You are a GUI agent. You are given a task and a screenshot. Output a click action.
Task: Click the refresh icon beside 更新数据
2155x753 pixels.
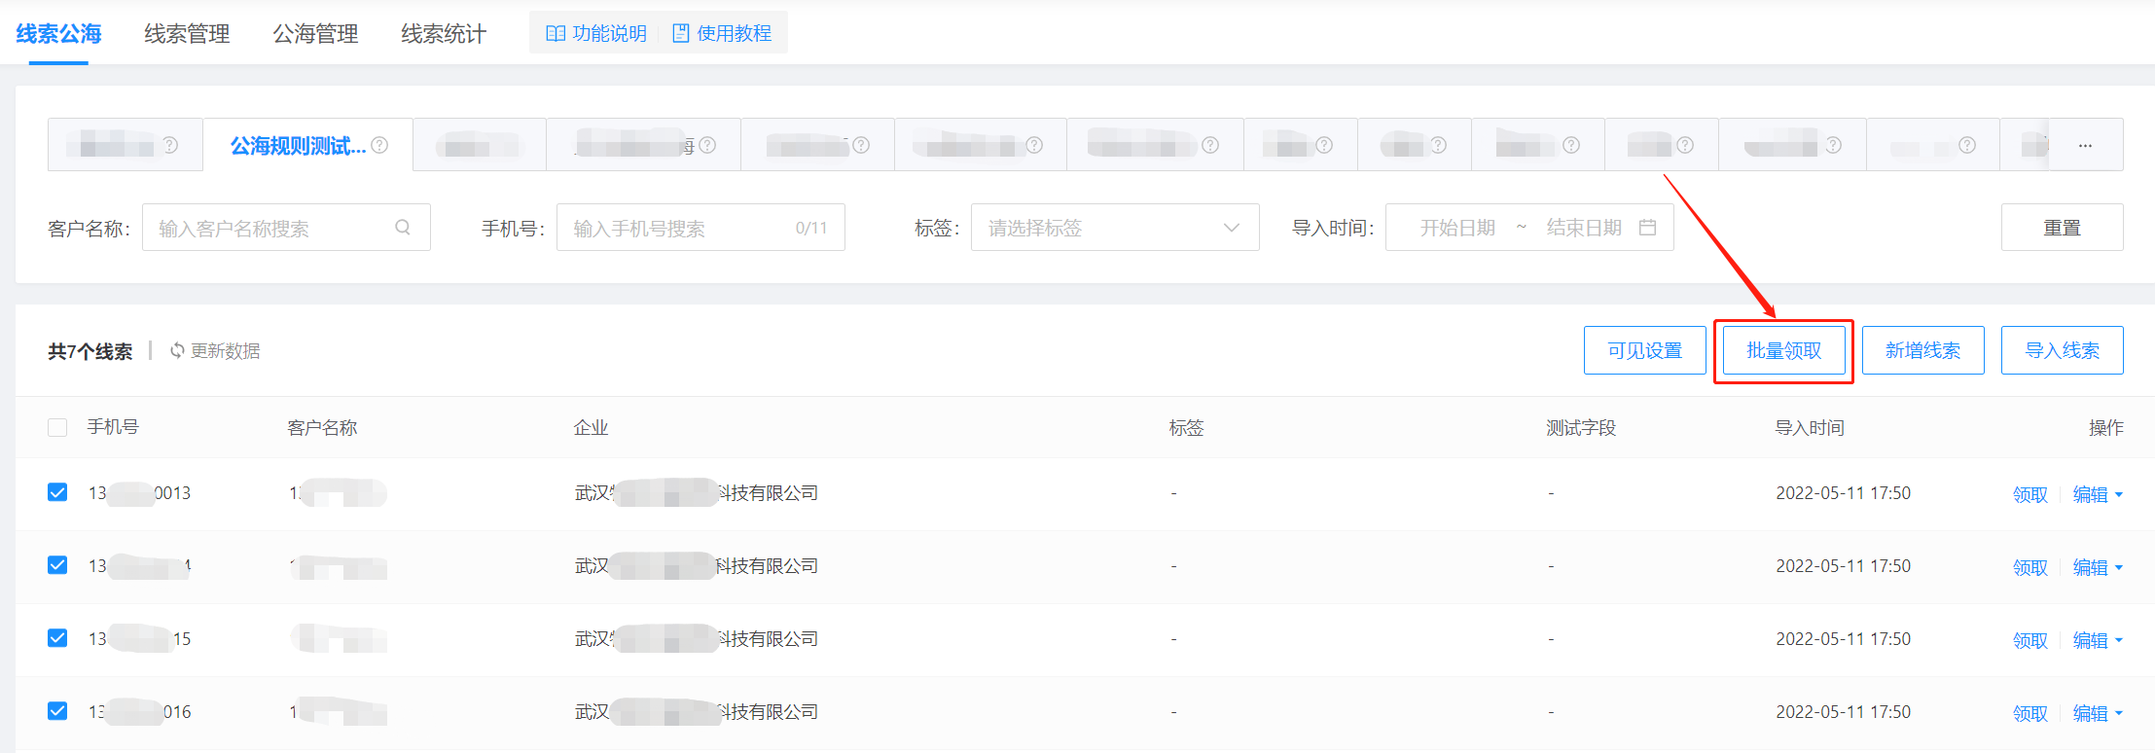[x=177, y=350]
